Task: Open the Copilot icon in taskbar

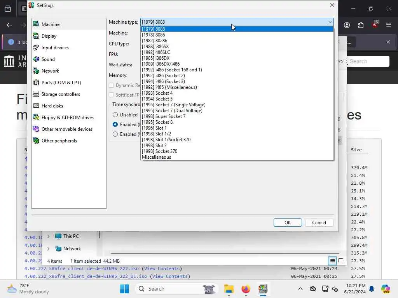Action: pos(386,289)
